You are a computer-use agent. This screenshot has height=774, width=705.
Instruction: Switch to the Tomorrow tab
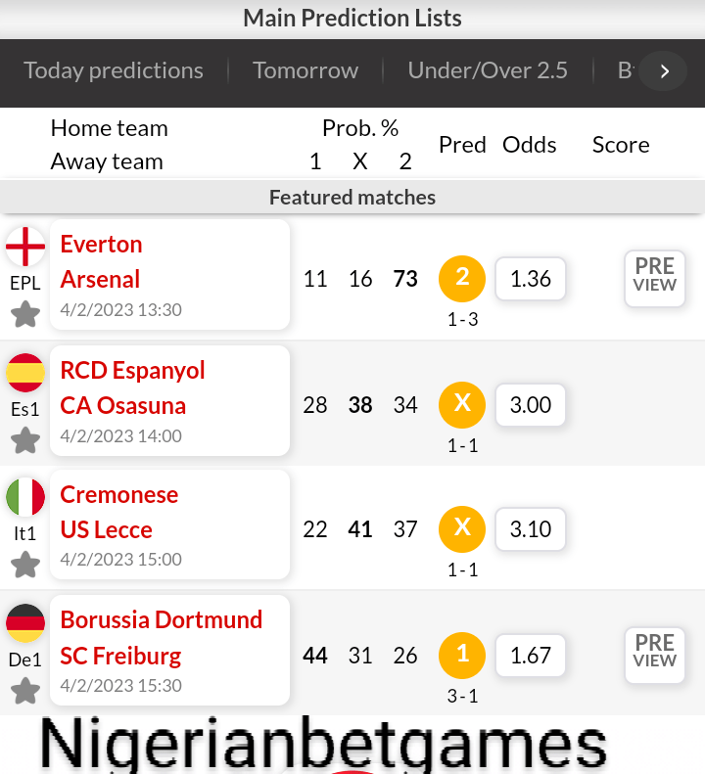305,70
